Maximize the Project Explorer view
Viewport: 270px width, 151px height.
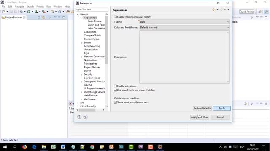(64, 18)
